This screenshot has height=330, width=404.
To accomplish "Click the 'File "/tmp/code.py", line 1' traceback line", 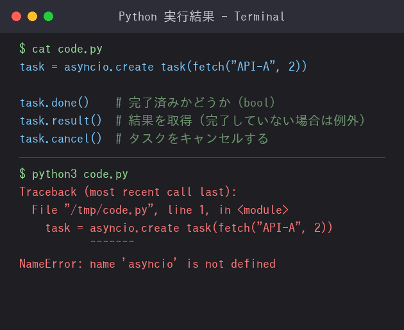I will 160,210.
